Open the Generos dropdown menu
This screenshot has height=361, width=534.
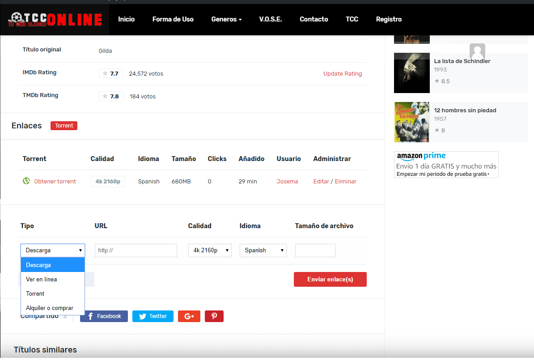coord(226,19)
